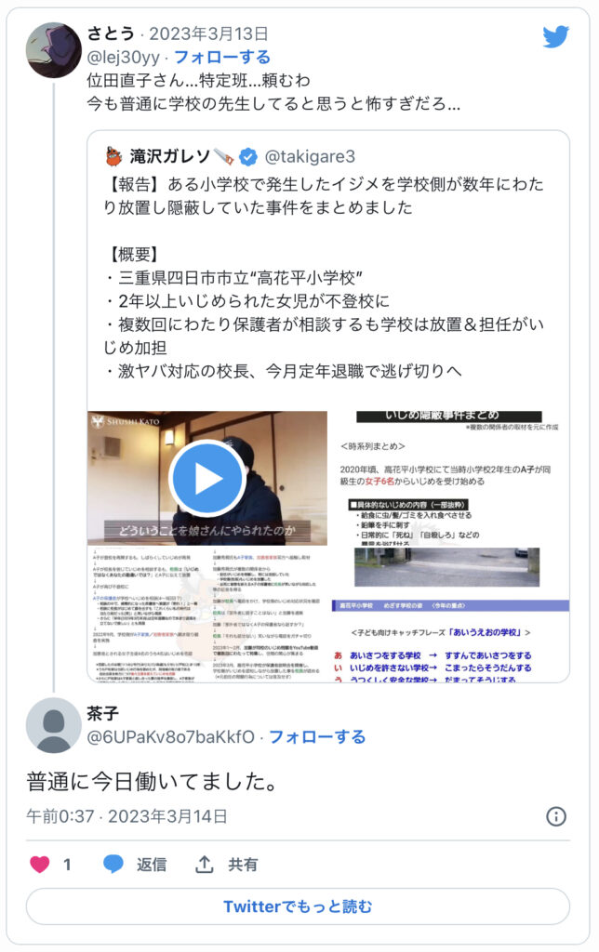The width and height of the screenshot is (599, 952).
Task: Click the share upload arrow icon
Action: 205,864
